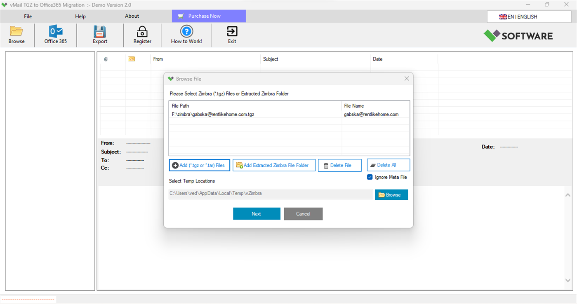
Task: Browse for a different temp location
Action: pos(391,194)
